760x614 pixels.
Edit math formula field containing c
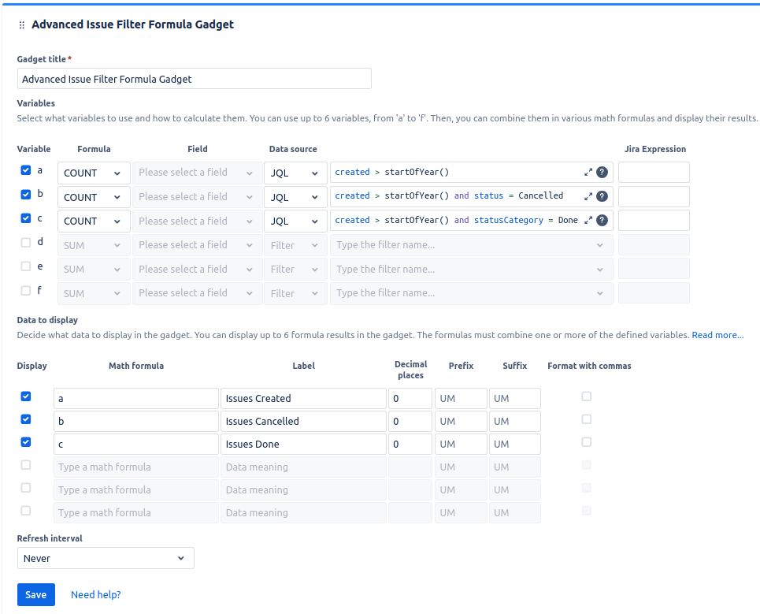tap(136, 445)
